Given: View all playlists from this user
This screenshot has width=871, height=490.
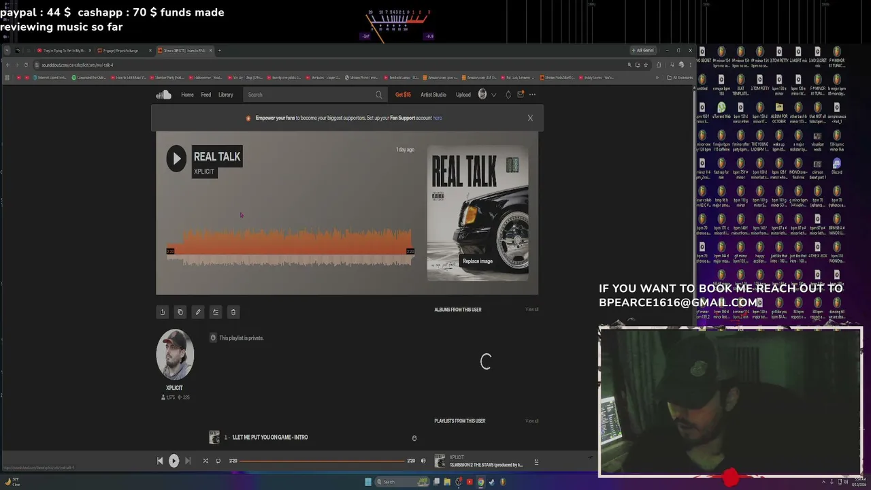Looking at the screenshot, I should (532, 421).
